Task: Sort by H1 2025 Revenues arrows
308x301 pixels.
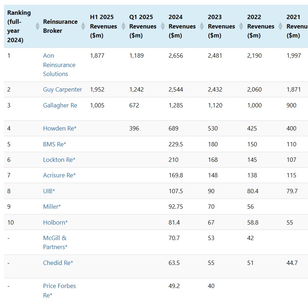Action: [x=123, y=26]
